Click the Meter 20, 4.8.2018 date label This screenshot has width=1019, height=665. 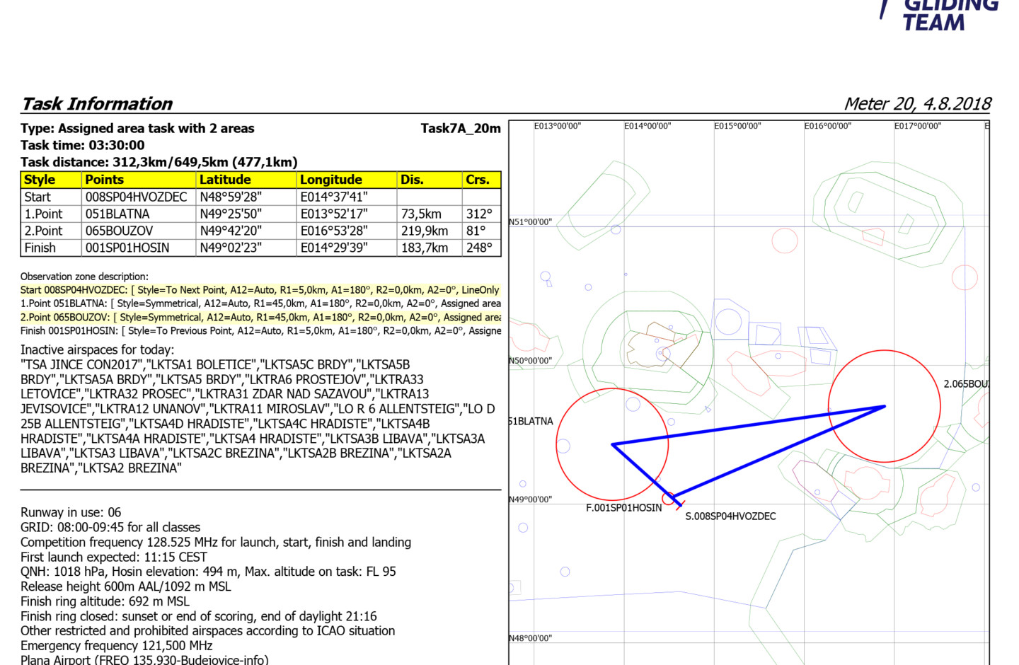click(x=917, y=104)
